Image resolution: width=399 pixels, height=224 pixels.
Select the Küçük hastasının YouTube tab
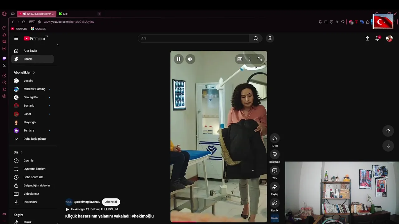click(36, 14)
